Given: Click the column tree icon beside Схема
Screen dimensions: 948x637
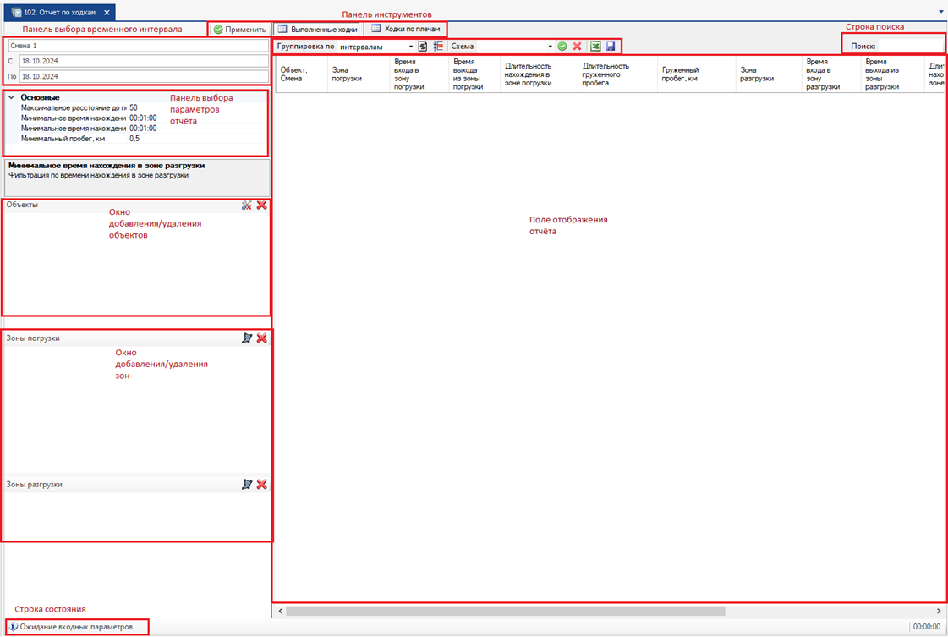Looking at the screenshot, I should (438, 47).
